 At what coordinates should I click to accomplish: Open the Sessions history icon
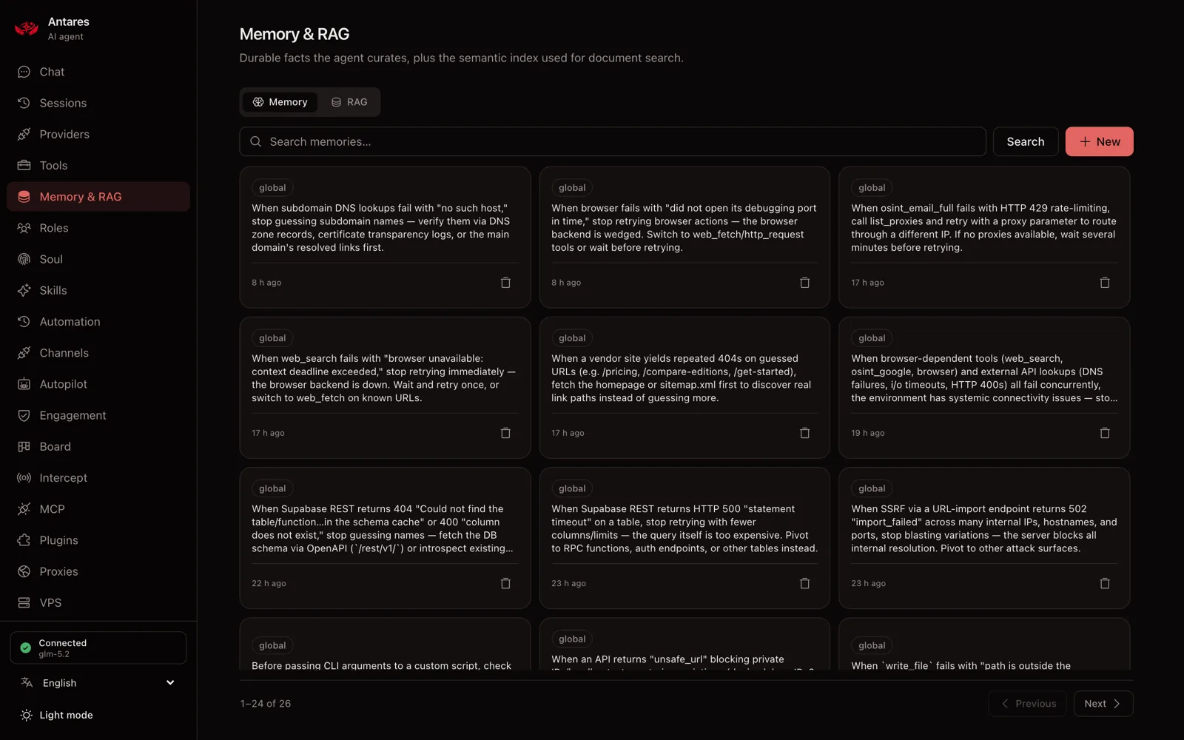coord(24,103)
